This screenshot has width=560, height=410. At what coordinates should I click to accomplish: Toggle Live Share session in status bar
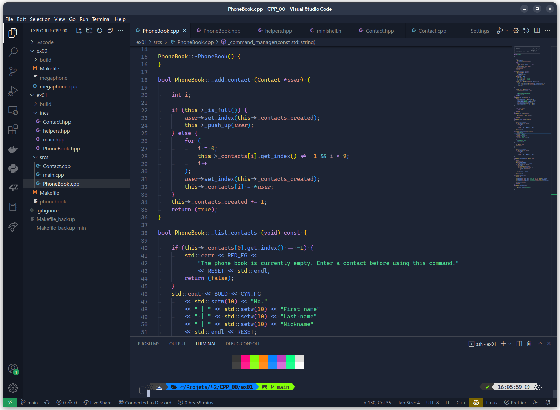click(98, 403)
